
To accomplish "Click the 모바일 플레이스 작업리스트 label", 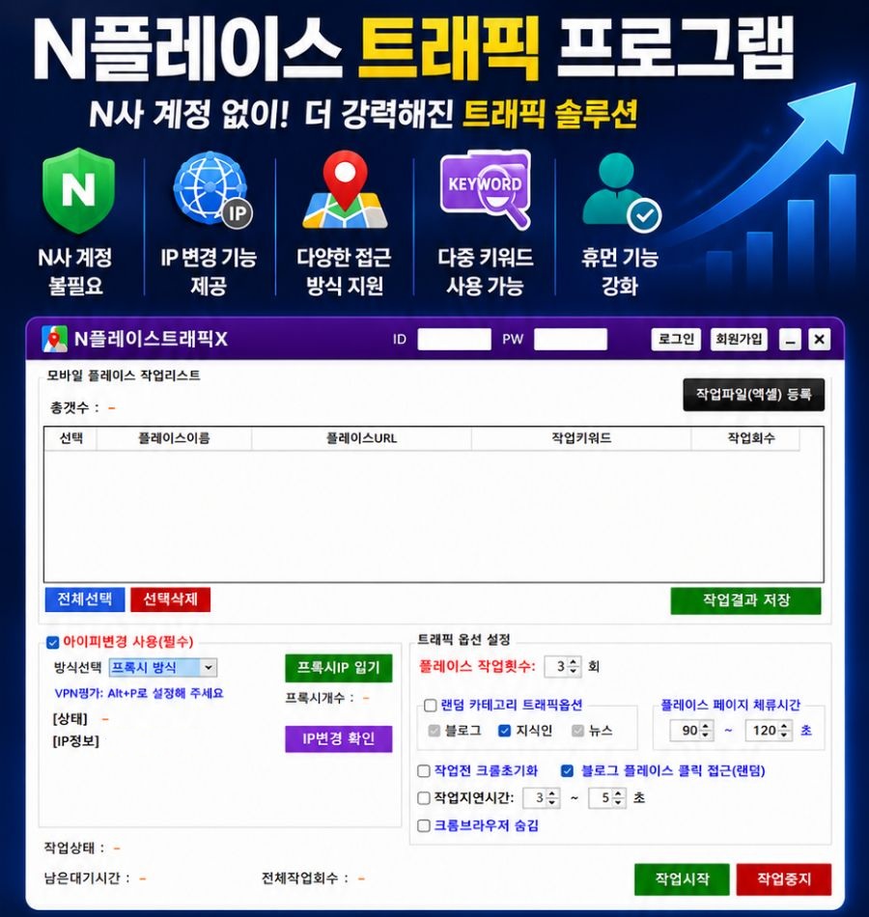I will pos(123,376).
